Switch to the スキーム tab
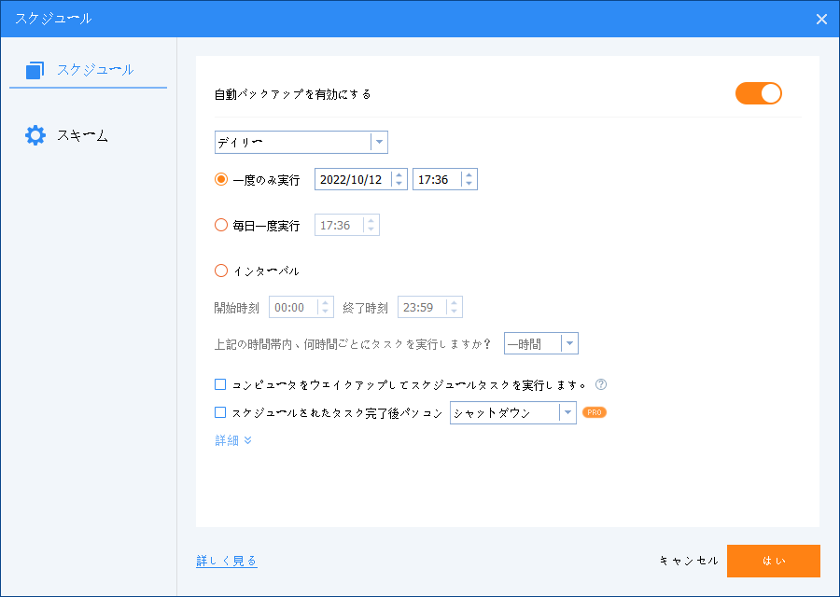 coord(82,135)
